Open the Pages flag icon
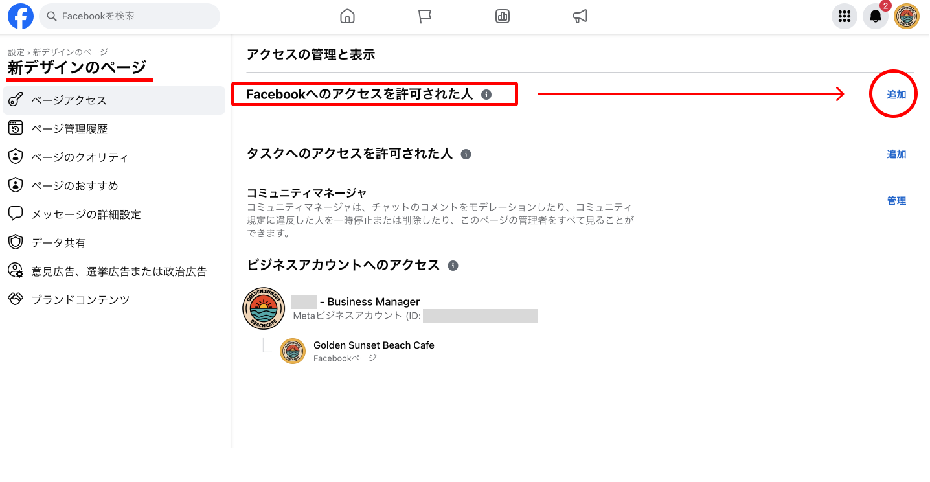930x482 pixels. pos(425,17)
